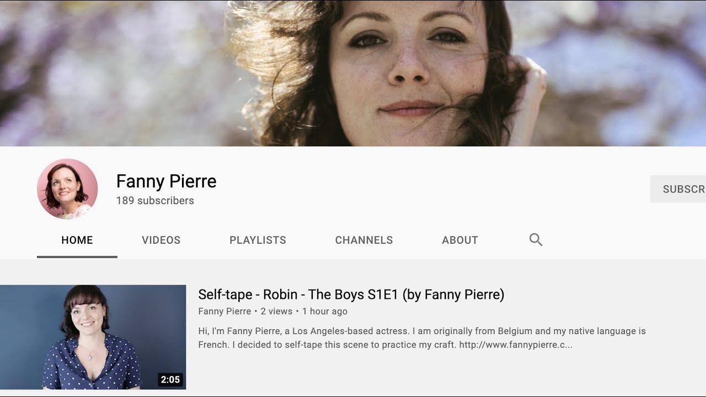The height and width of the screenshot is (397, 706).
Task: Click the "189 subscribers" count text
Action: click(155, 201)
